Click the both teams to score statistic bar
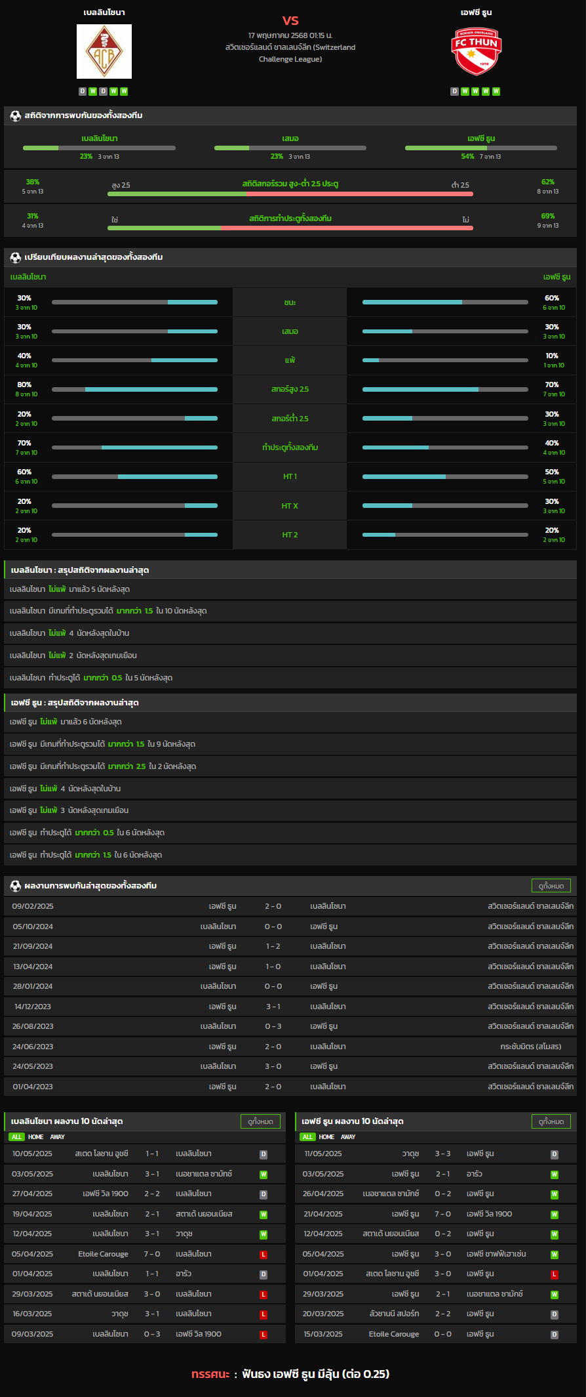The image size is (586, 1397). [290, 228]
